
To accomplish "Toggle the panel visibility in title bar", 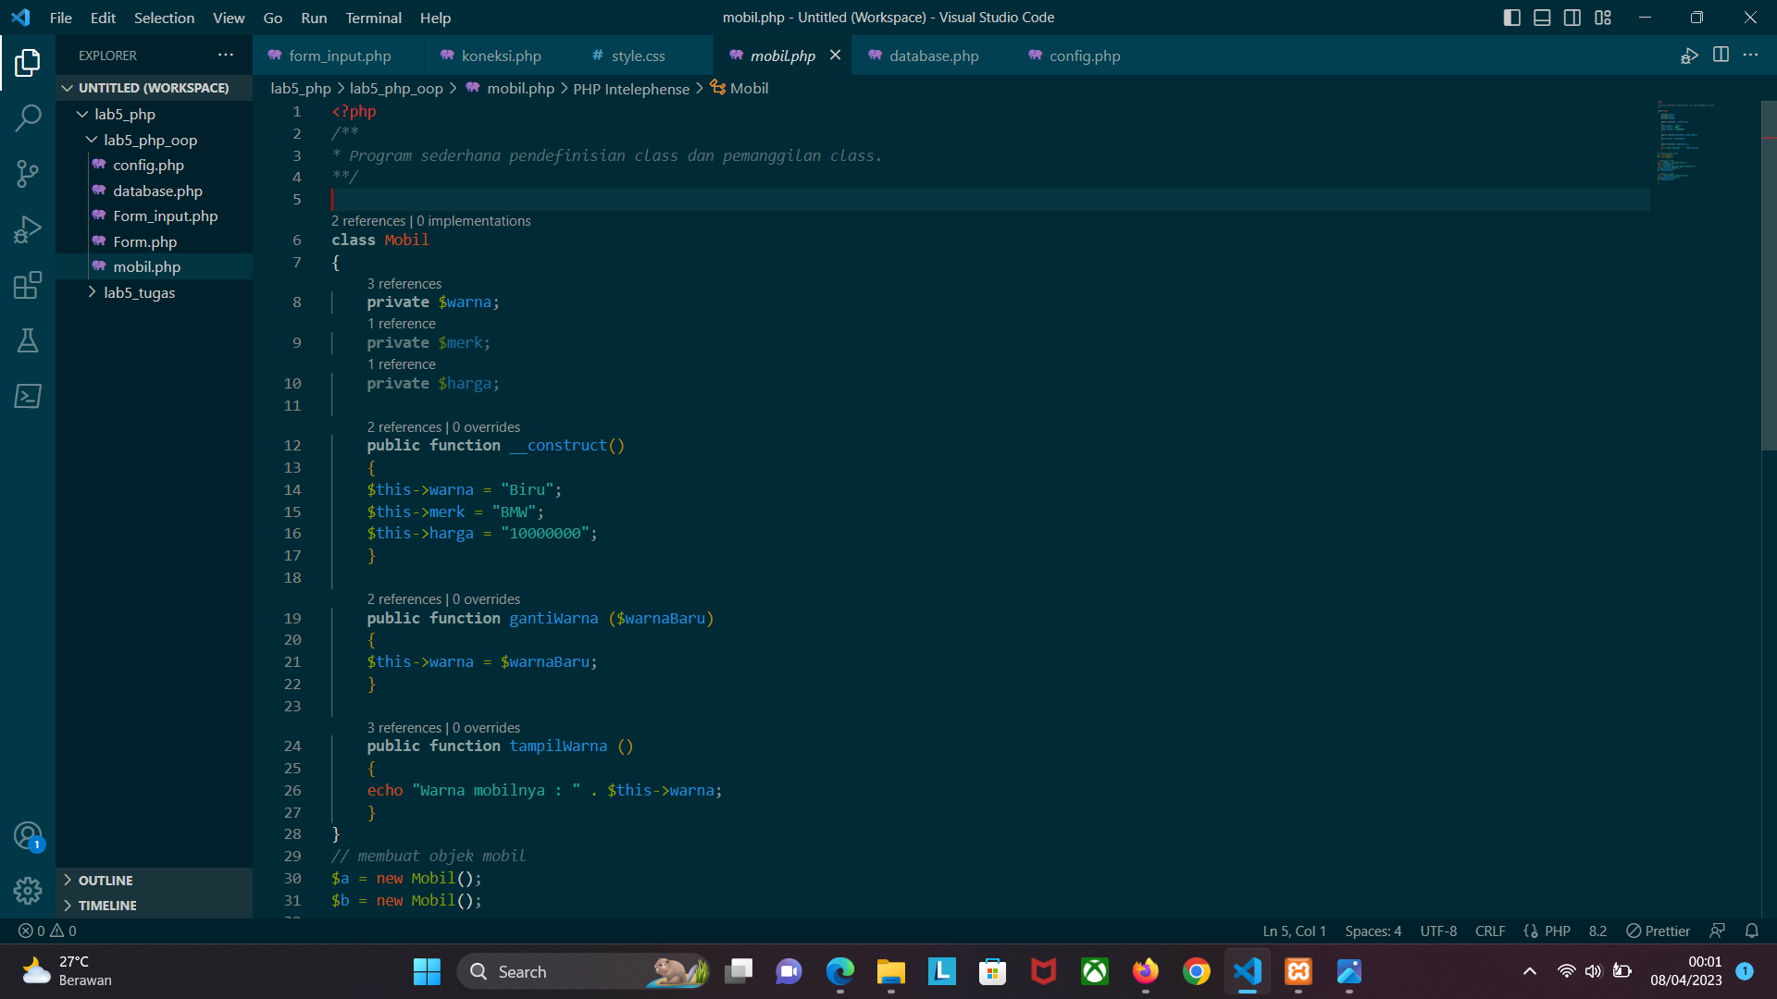I will 1542,17.
